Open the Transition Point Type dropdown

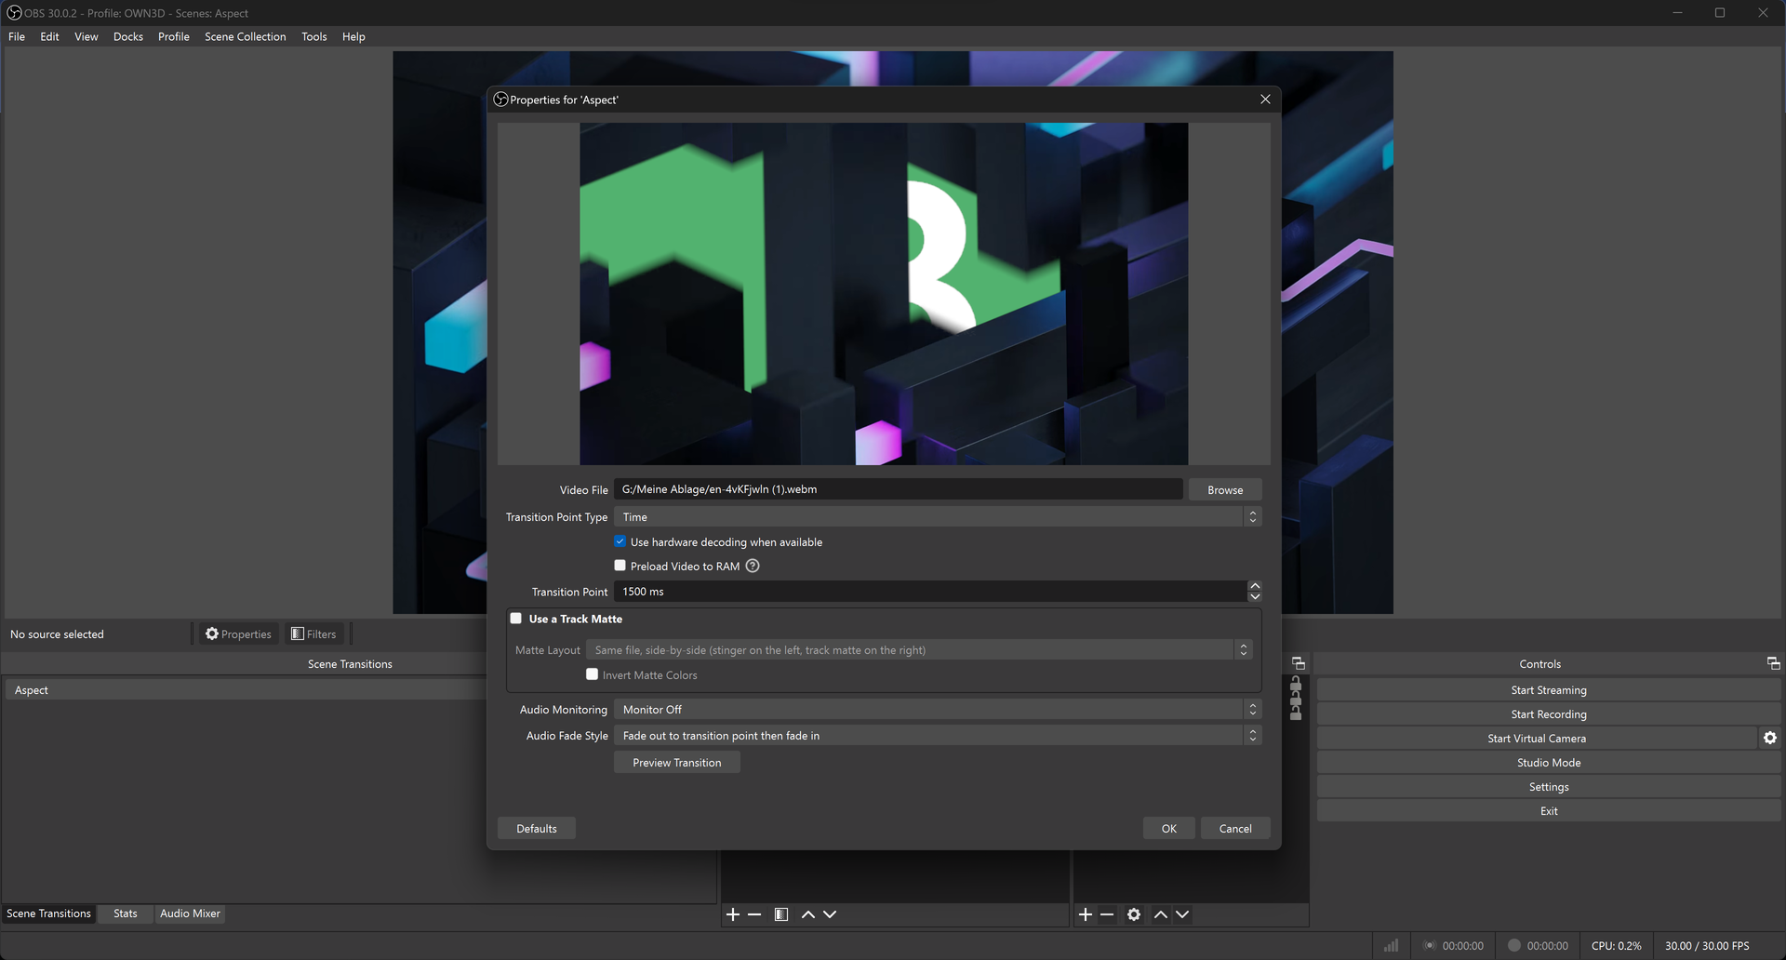(x=938, y=517)
